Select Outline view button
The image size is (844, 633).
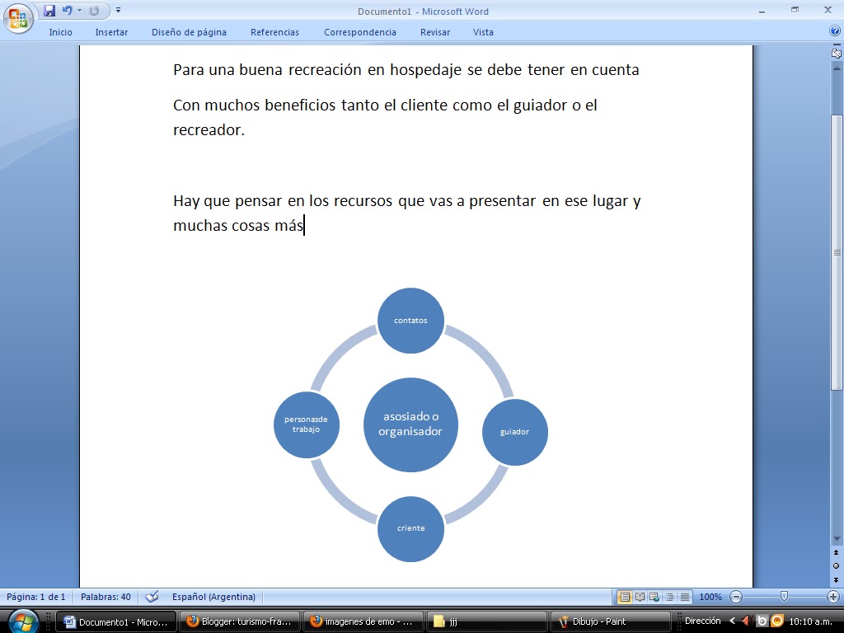tap(669, 597)
